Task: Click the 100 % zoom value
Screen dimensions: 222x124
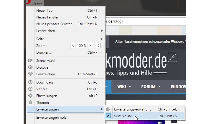Action: pyautogui.click(x=82, y=46)
